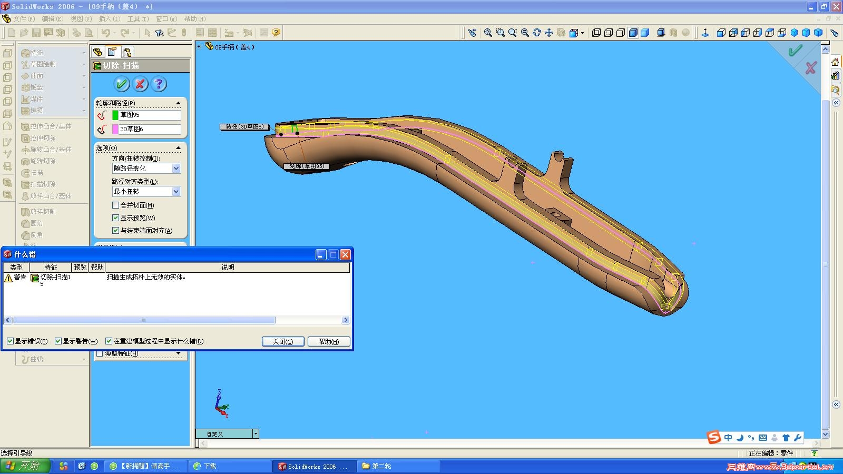Image resolution: width=843 pixels, height=474 pixels.
Task: Open the 窗口 menu
Action: (x=166, y=19)
